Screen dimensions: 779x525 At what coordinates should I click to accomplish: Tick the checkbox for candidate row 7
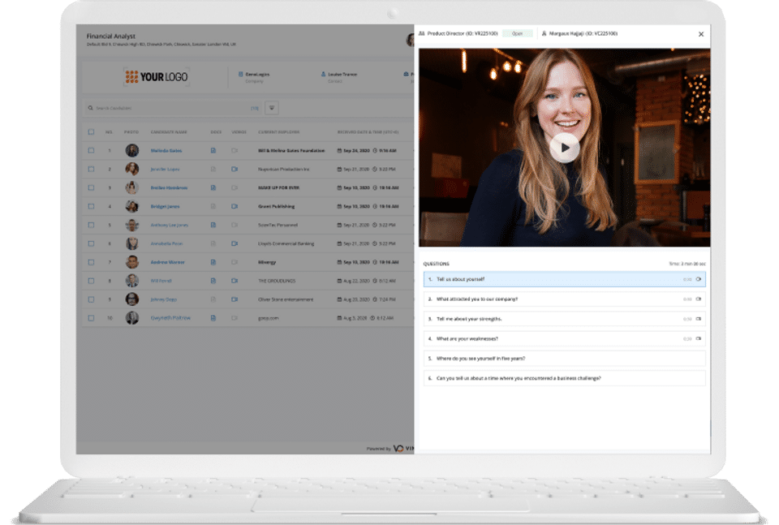coord(91,262)
